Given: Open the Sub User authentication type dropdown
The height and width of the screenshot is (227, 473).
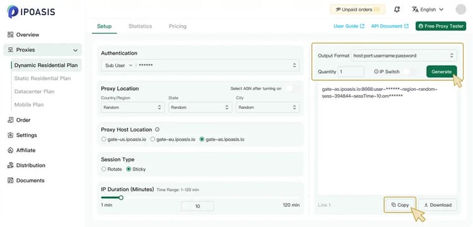Looking at the screenshot, I should tap(119, 66).
